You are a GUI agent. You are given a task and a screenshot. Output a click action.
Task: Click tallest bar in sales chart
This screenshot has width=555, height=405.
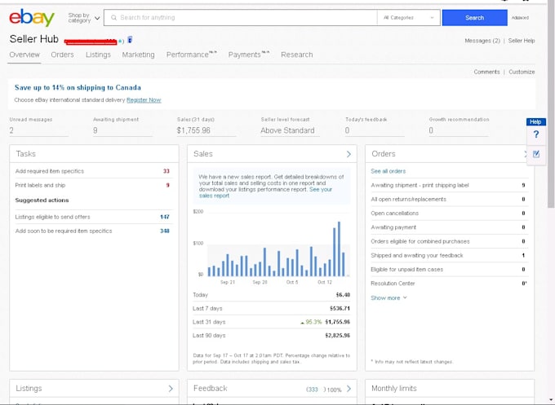(x=339, y=249)
